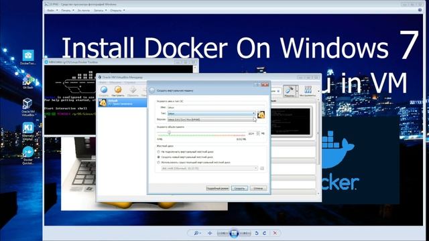This screenshot has width=429, height=241.
Task: Start the slideshow with the round center button
Action: [x=234, y=233]
